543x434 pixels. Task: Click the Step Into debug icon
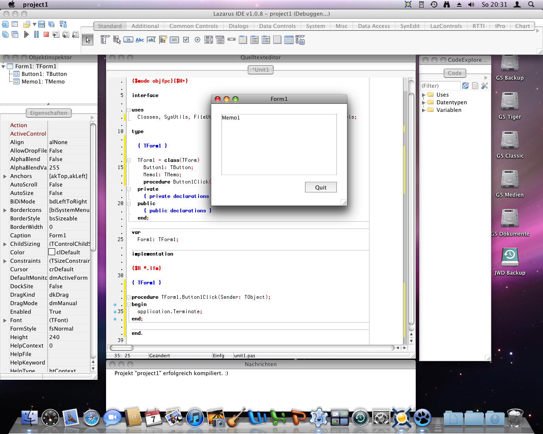(56, 34)
